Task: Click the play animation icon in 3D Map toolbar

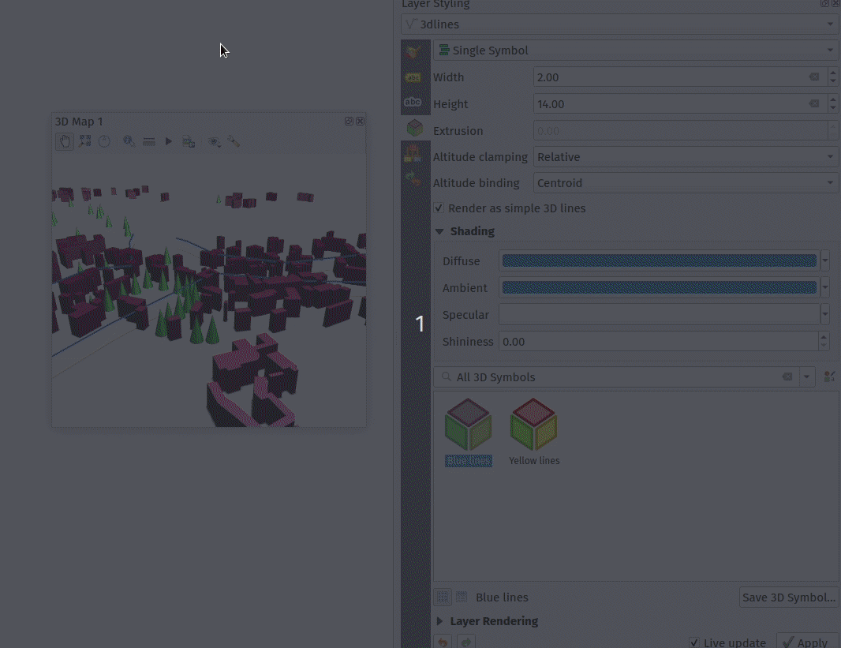Action: point(168,141)
